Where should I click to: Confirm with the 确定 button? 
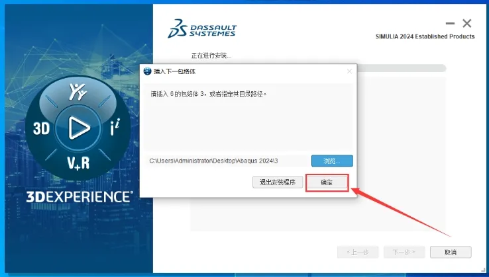[327, 182]
